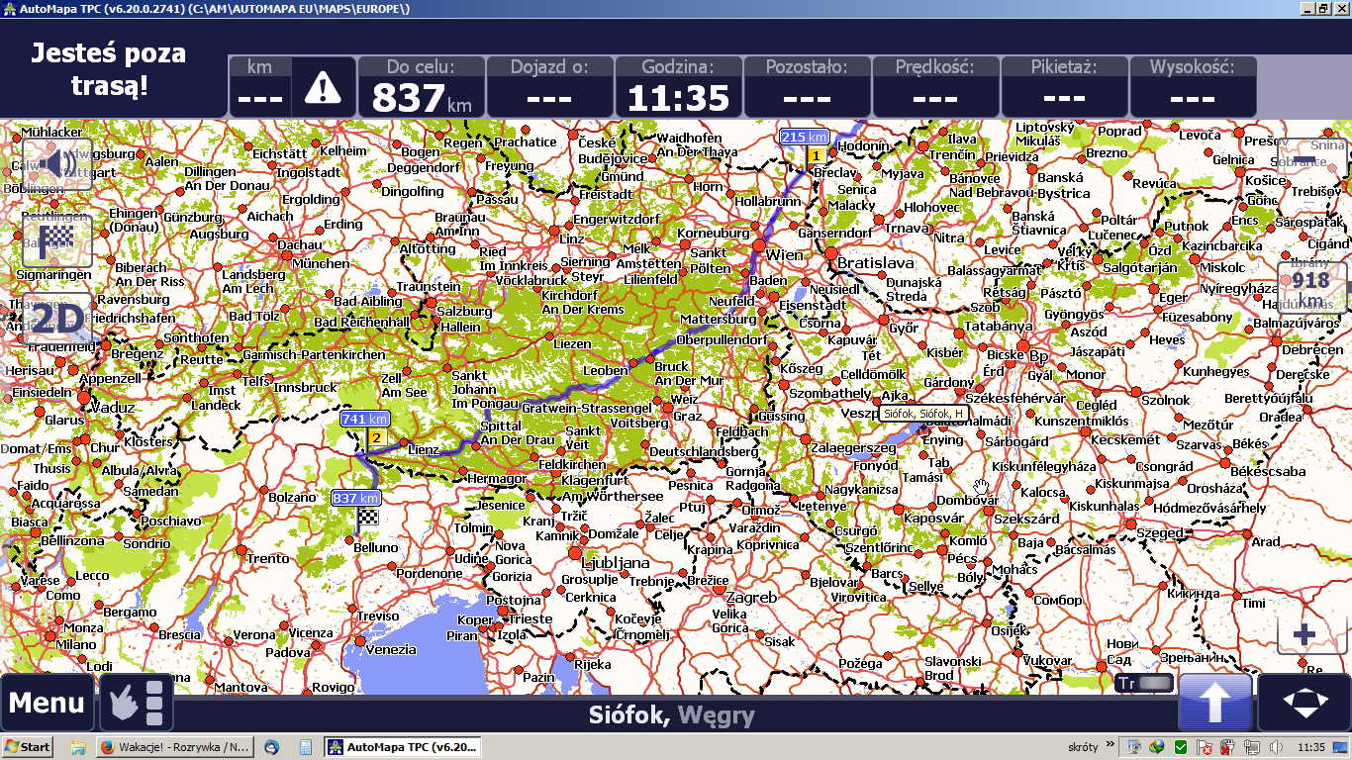Open the map pan direction control
Image resolution: width=1352 pixels, height=760 pixels.
(x=1304, y=704)
